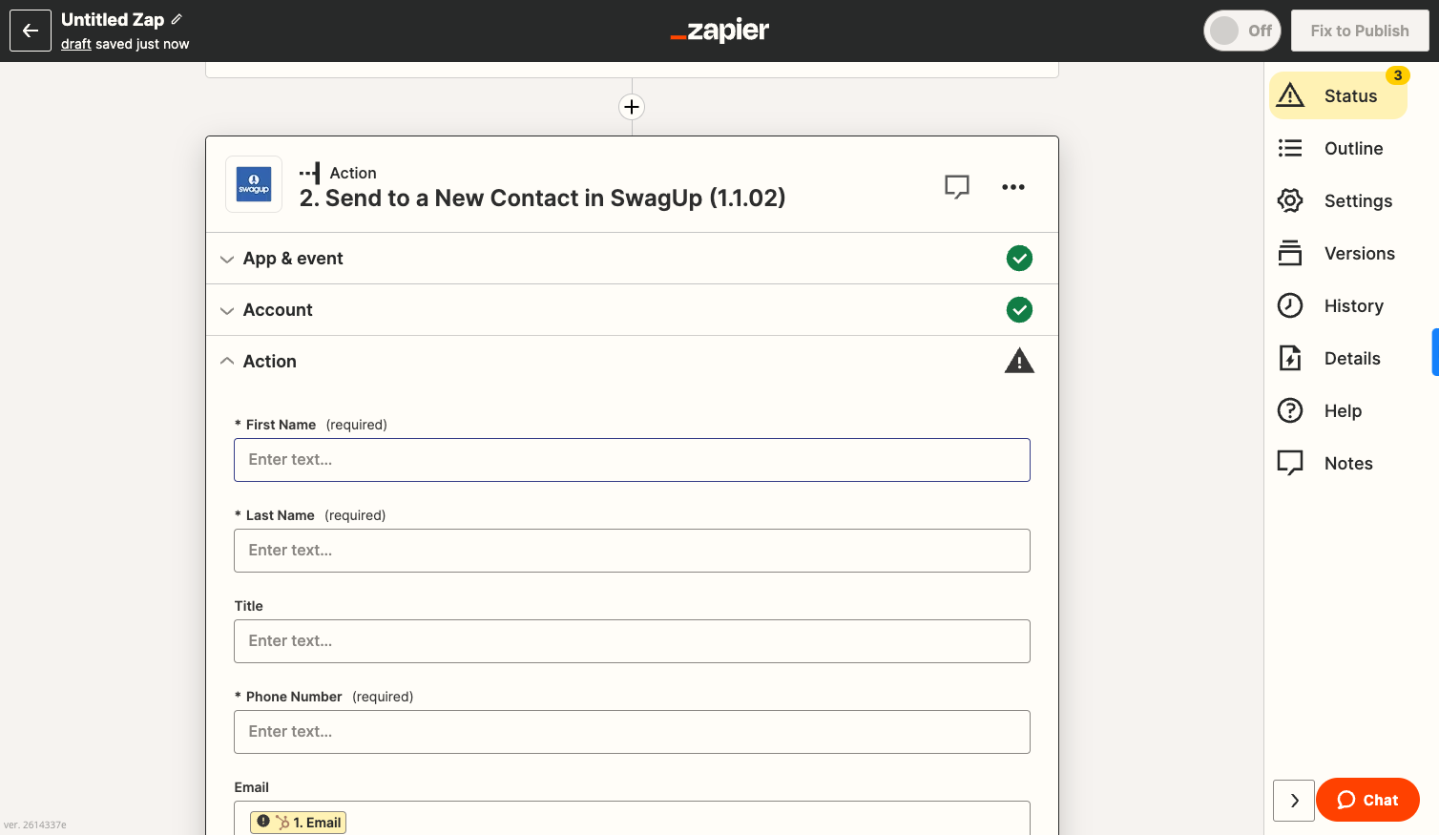Image resolution: width=1439 pixels, height=835 pixels.
Task: Click the Details file icon
Action: (1290, 358)
